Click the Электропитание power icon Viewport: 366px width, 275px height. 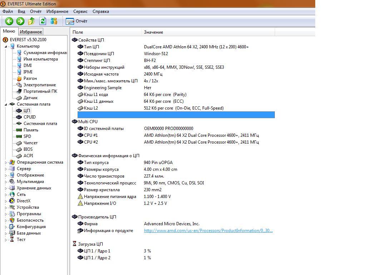tap(19, 85)
